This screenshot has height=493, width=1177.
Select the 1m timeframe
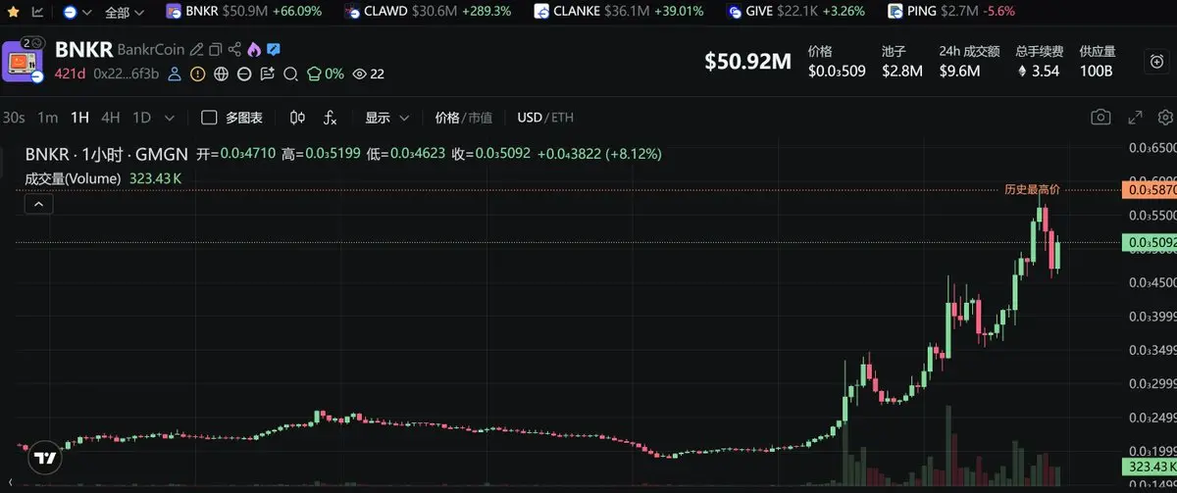[x=47, y=118]
